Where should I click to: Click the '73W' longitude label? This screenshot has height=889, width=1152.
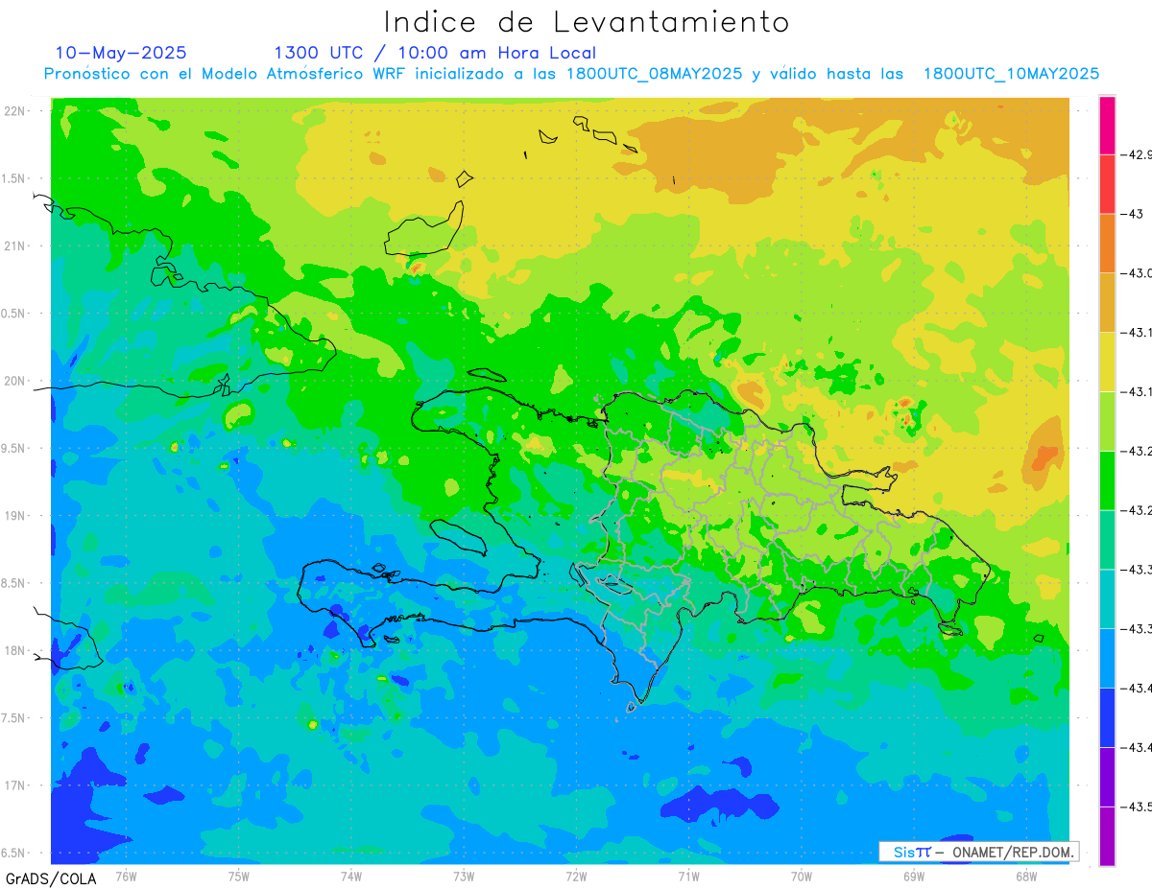[x=463, y=877]
